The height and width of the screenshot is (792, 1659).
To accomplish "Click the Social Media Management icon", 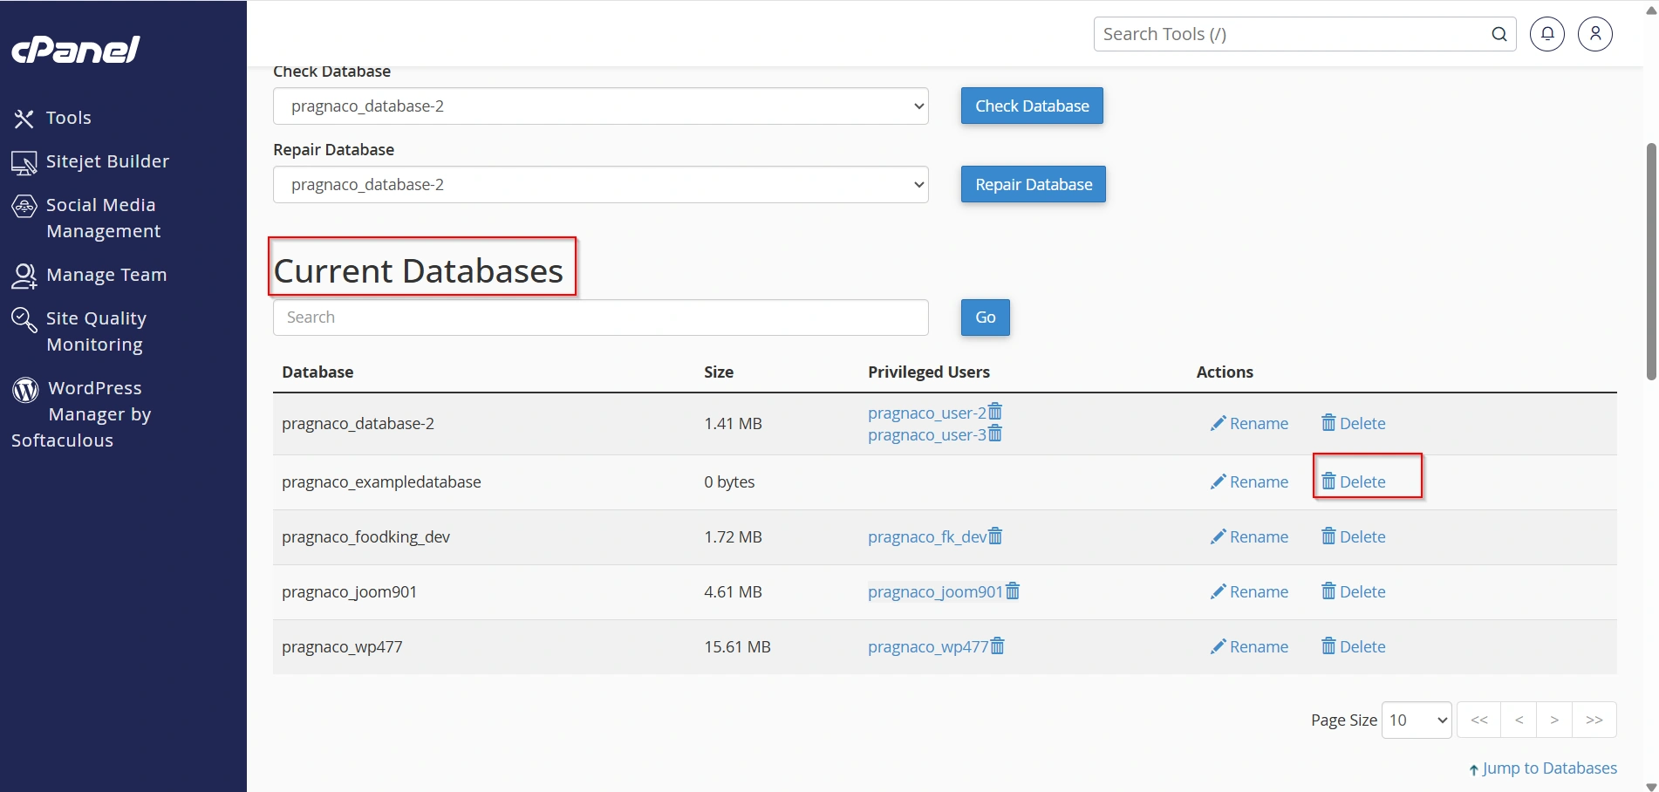I will [24, 206].
